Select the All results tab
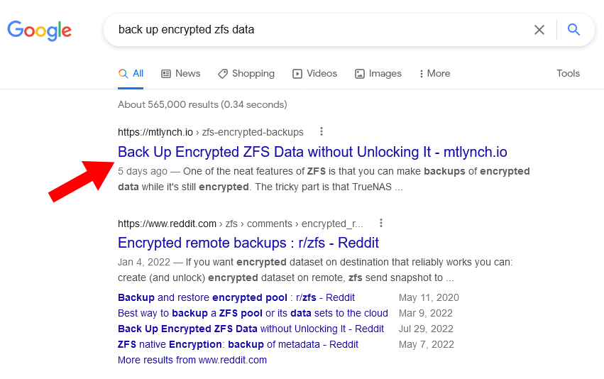The height and width of the screenshot is (379, 604). click(x=131, y=74)
